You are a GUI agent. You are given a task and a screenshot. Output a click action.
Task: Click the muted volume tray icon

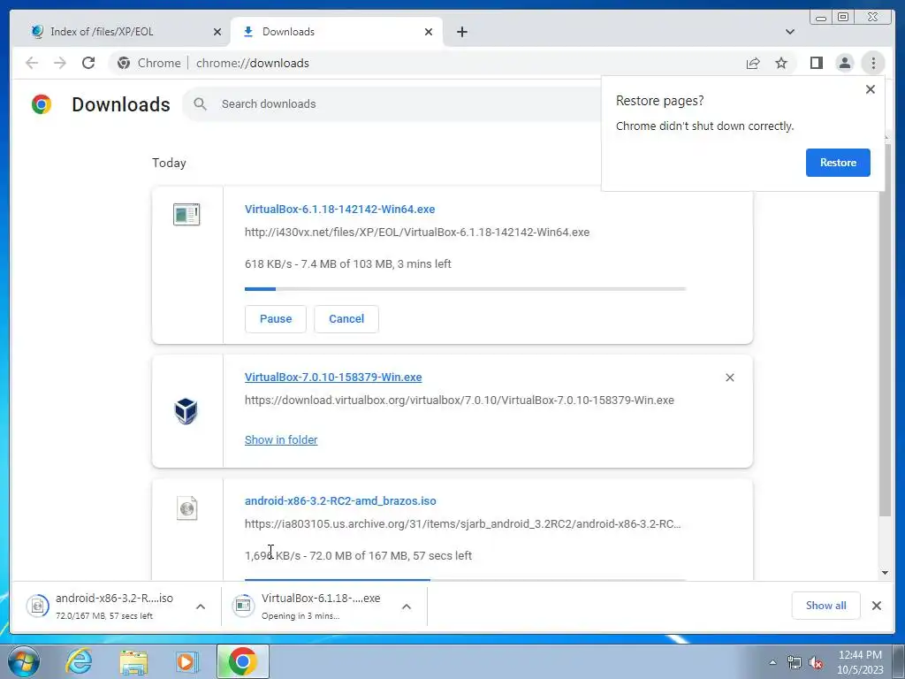point(816,662)
